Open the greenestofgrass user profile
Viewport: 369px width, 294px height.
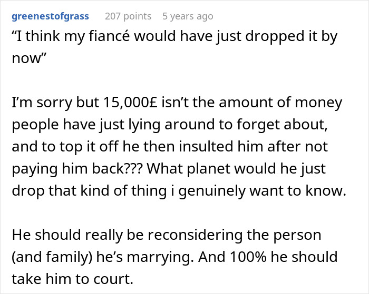51,16
